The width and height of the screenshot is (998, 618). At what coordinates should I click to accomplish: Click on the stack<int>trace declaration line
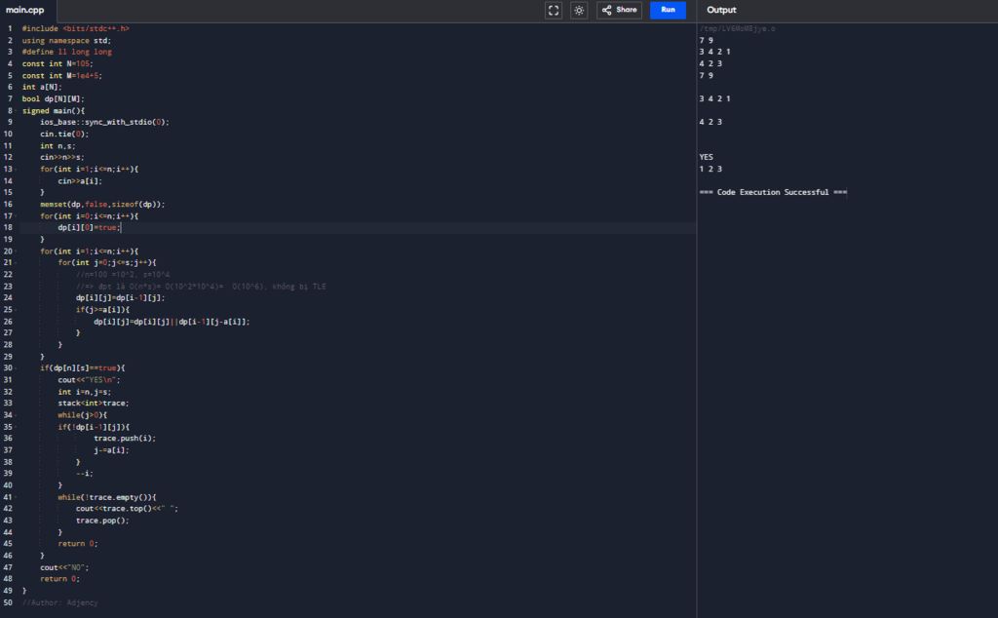(94, 404)
